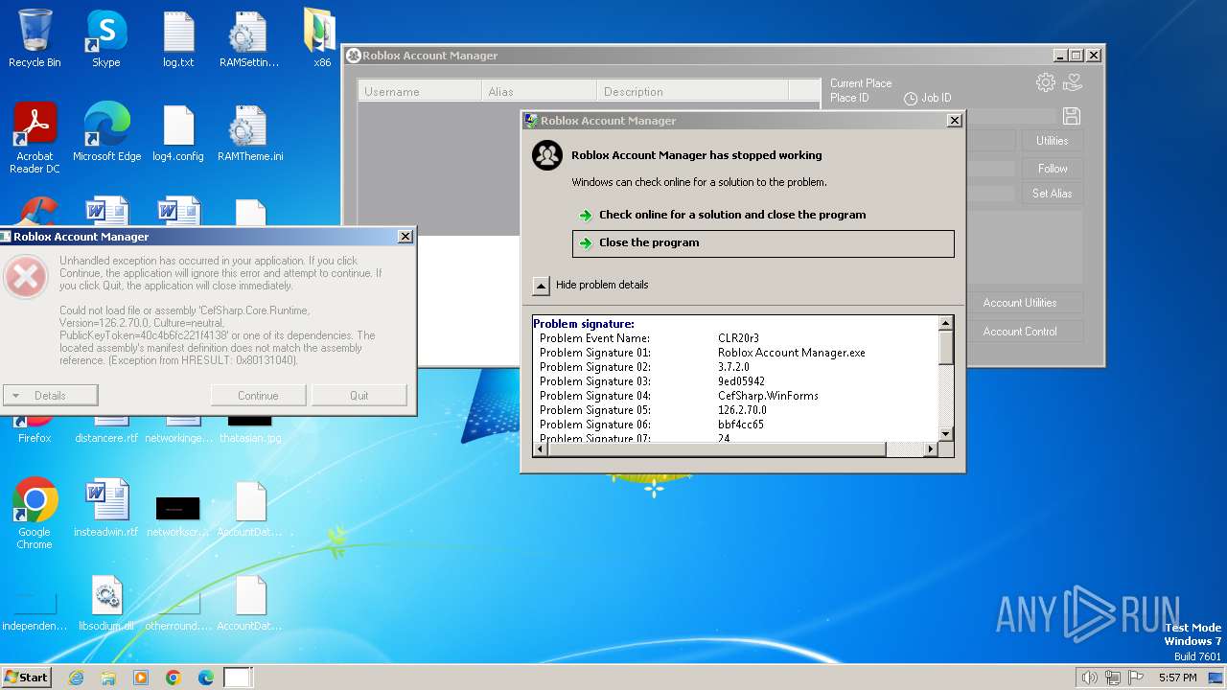Open the x86 folder icon
Viewport: 1227px width, 690px height.
pos(321,38)
